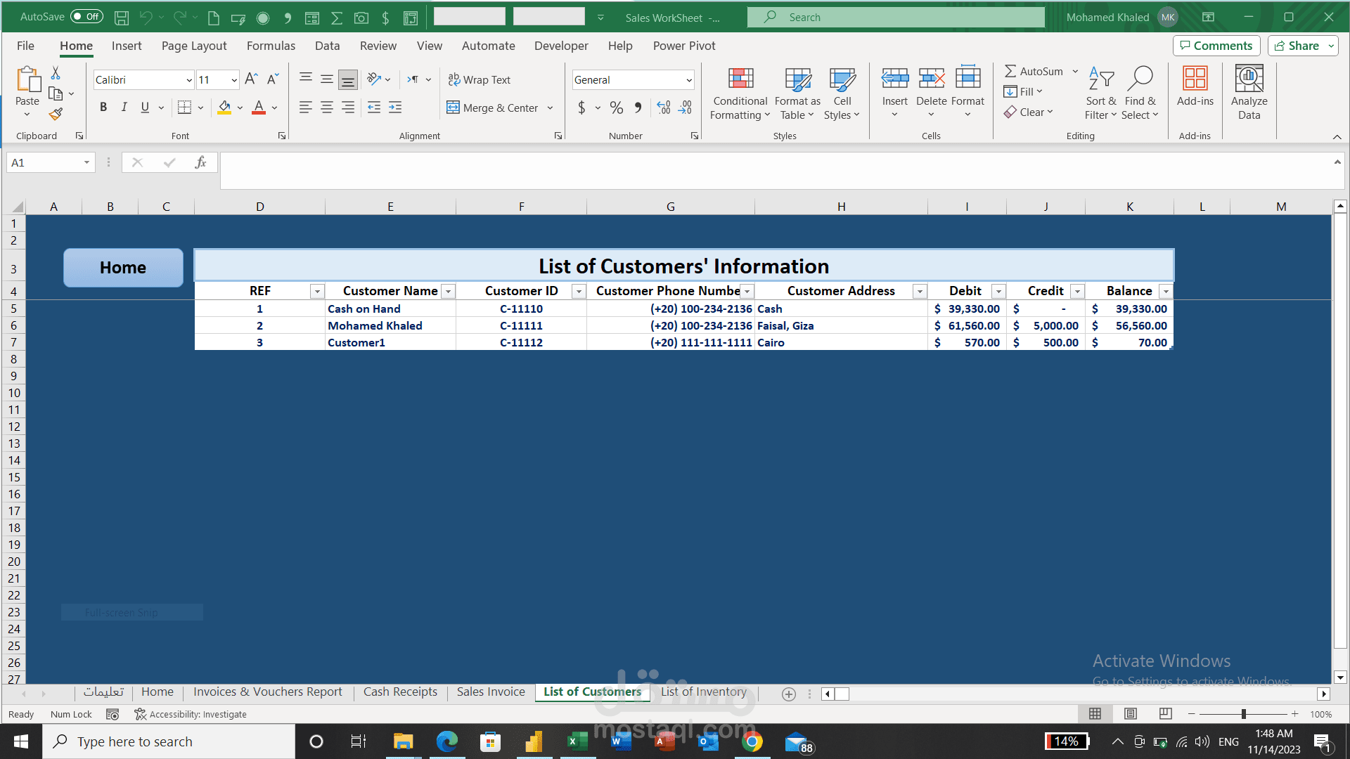Viewport: 1350px width, 759px height.
Task: Apply borders using the Borders icon
Action: tap(184, 108)
